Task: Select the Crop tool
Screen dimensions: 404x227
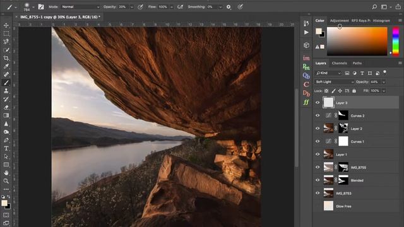Action: coord(6,58)
